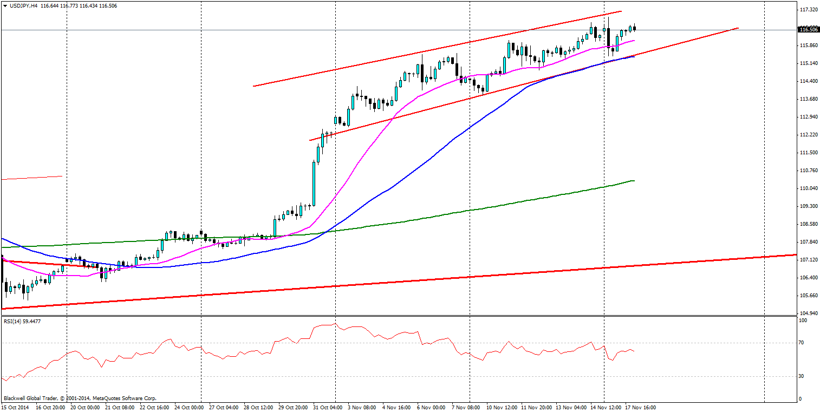Open the dropdown arrow beside USDJPY,H4
This screenshot has width=820, height=412.
pos(5,5)
